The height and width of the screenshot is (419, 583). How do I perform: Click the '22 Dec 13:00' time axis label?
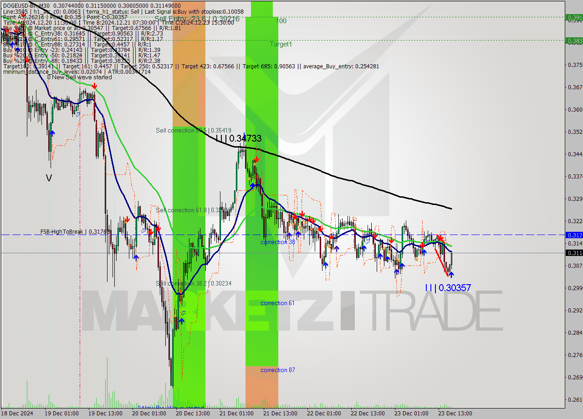click(368, 414)
